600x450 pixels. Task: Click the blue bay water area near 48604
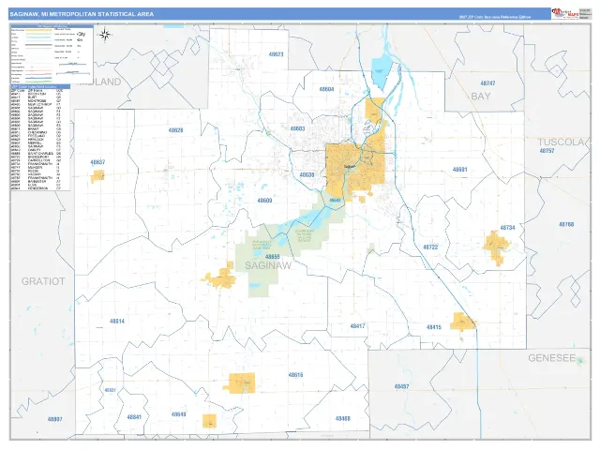point(381,74)
